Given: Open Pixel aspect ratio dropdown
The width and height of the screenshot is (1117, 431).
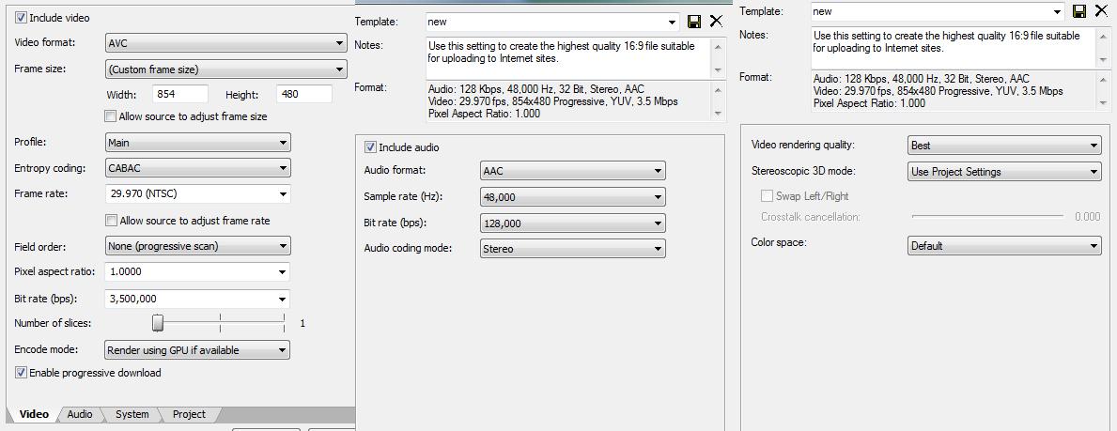Looking at the screenshot, I should pyautogui.click(x=197, y=271).
